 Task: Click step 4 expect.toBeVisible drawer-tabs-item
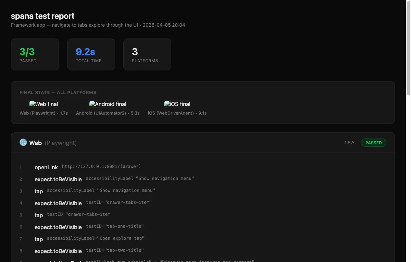pyautogui.click(x=58, y=203)
